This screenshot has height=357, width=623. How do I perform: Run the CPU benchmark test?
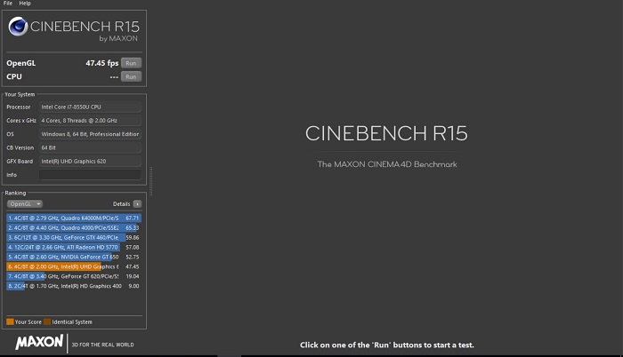point(131,76)
